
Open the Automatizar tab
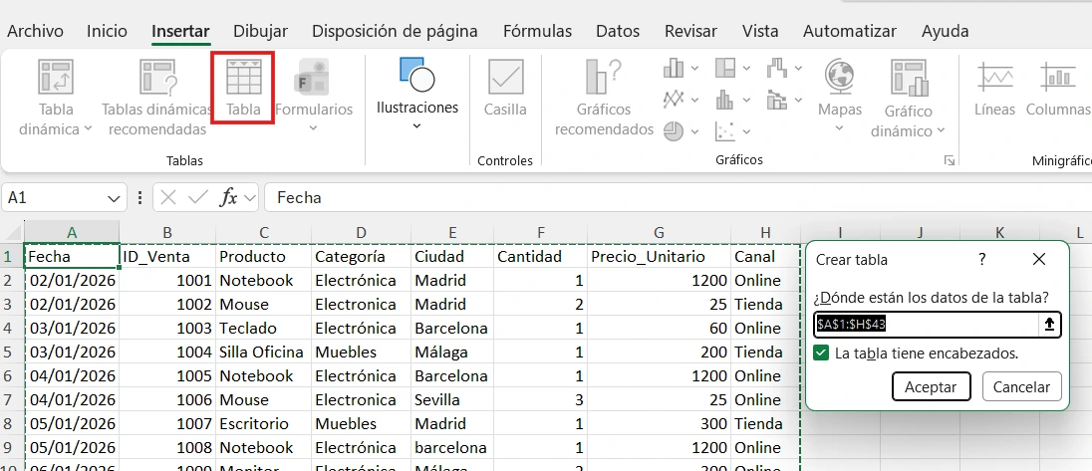850,31
